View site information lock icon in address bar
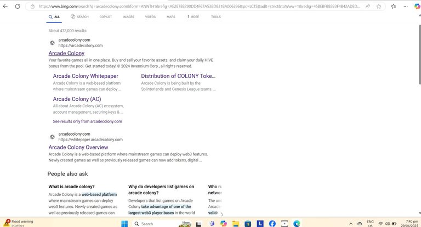The width and height of the screenshot is (421, 227). (32, 6)
